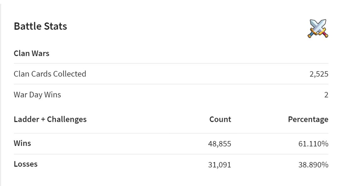Click the losses percentage 38.890%
Image resolution: width=340 pixels, height=186 pixels.
coord(313,165)
